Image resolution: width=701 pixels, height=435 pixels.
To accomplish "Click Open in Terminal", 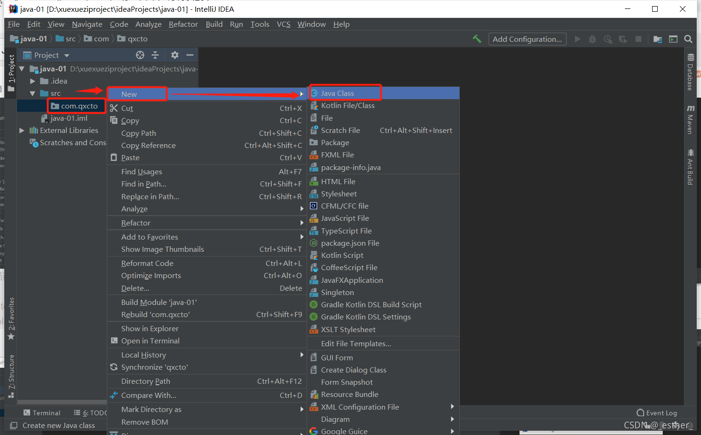I will [207, 341].
